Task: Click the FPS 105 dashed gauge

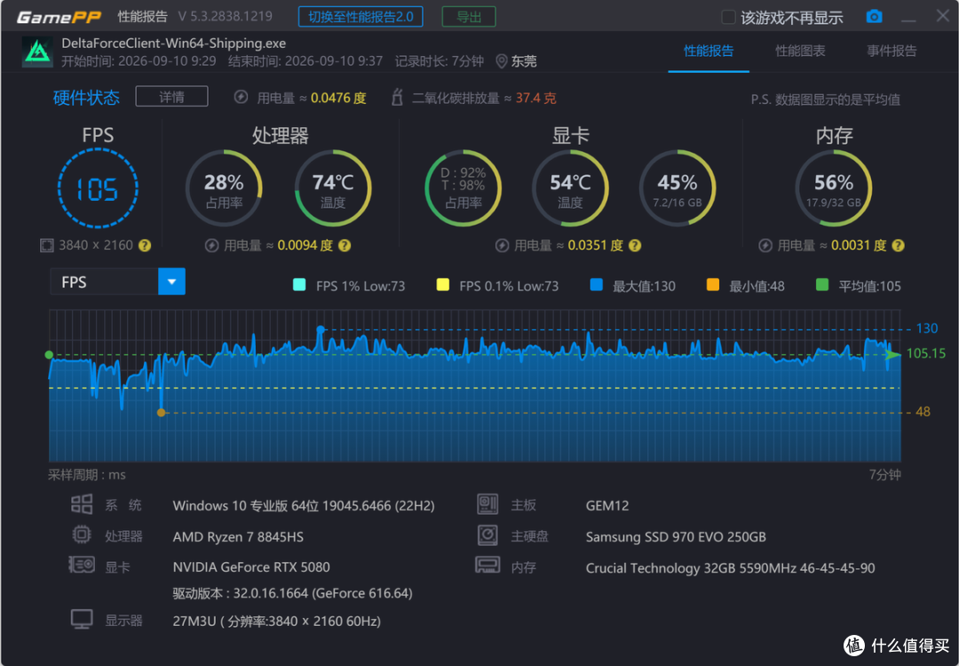Action: [98, 188]
